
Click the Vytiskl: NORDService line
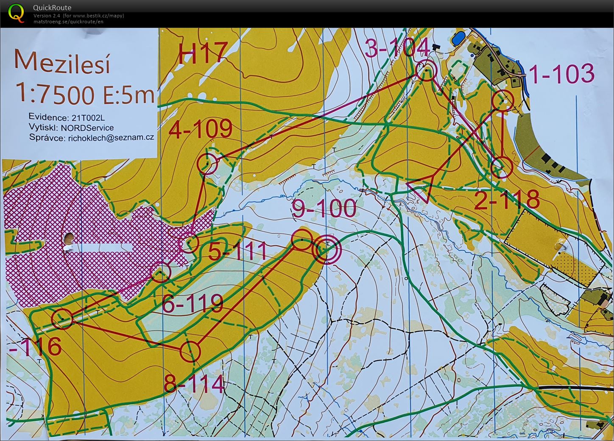71,128
